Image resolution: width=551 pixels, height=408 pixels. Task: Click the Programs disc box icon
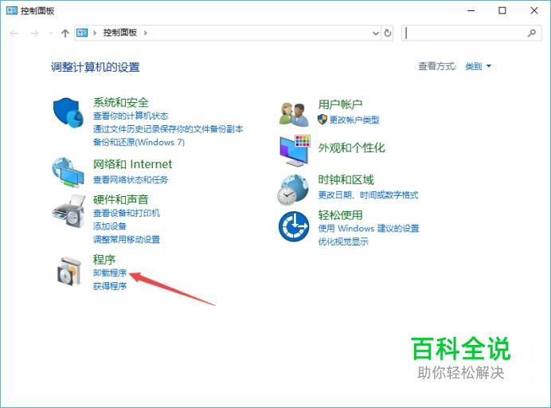point(69,271)
